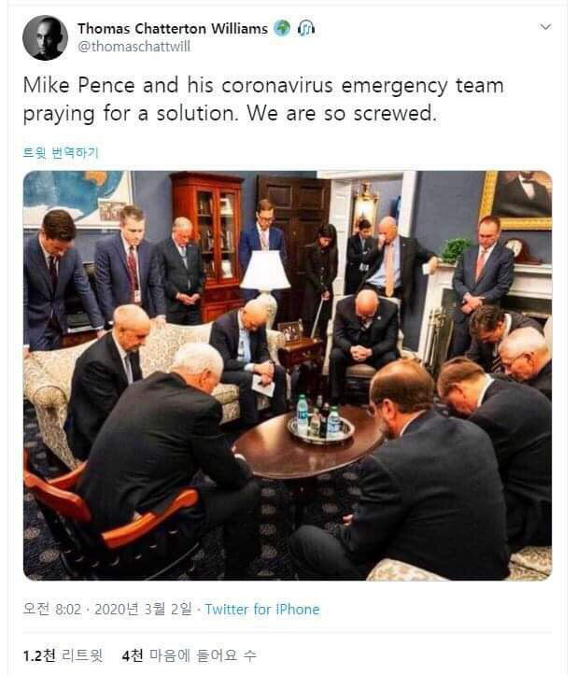This screenshot has width=577, height=675.
Task: Open the Thomas Chatterton Williams display name
Action: coord(173,28)
